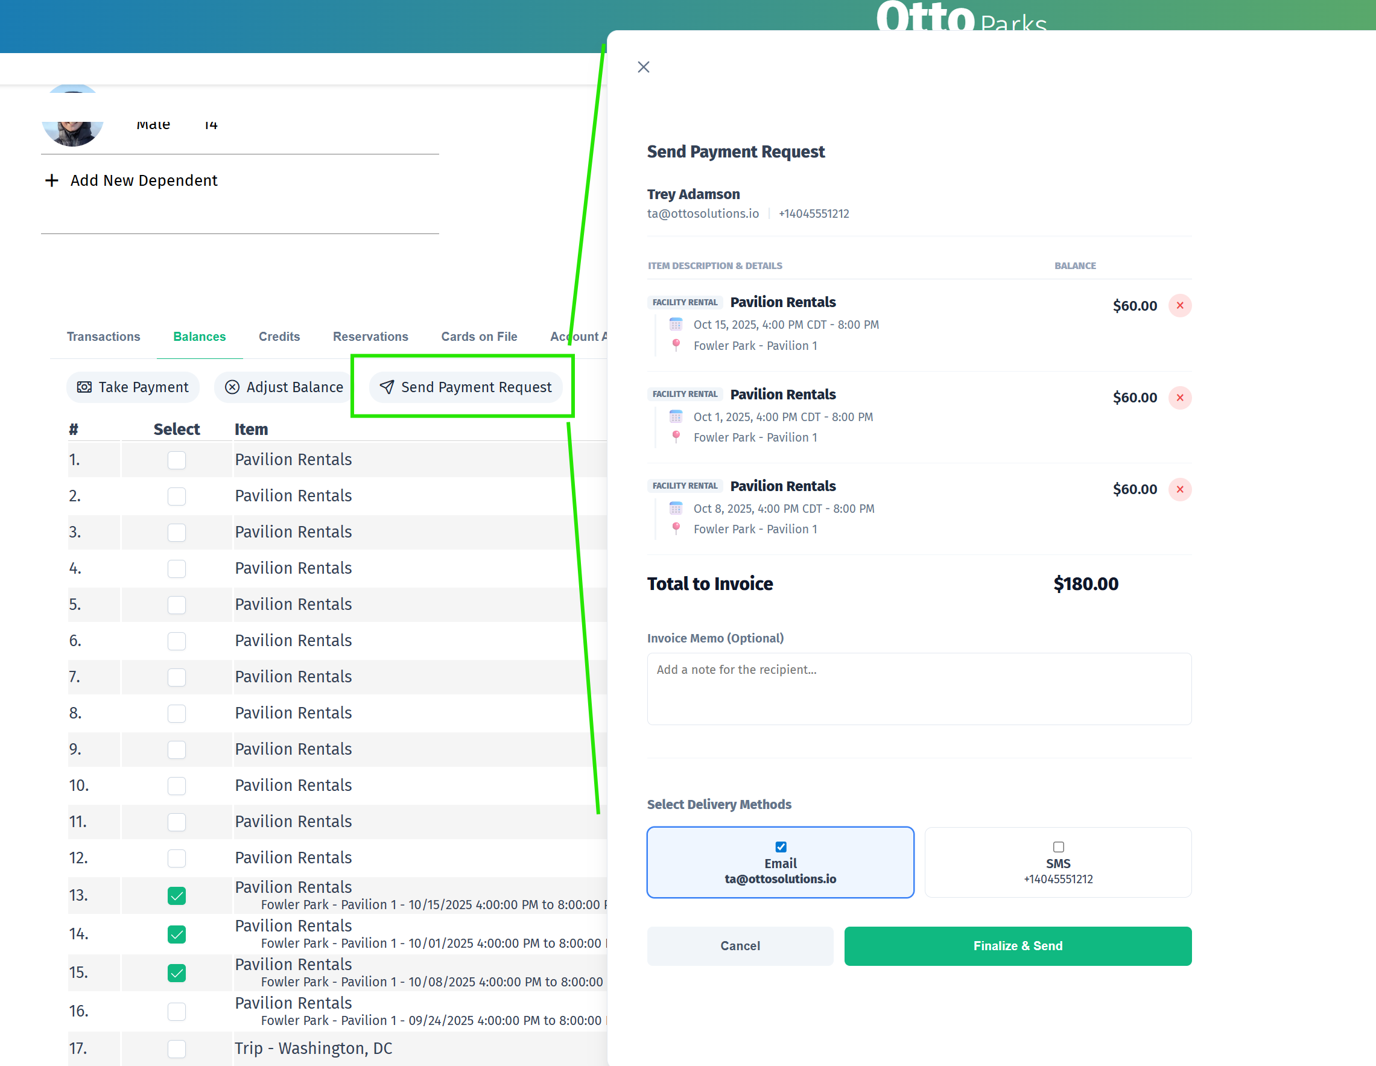Close the Send Payment Request panel
Viewport: 1376px width, 1066px height.
coord(643,67)
